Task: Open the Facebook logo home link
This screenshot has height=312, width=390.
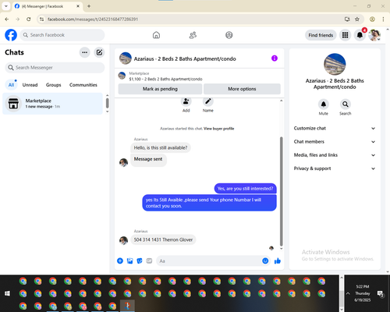Action: point(11,35)
